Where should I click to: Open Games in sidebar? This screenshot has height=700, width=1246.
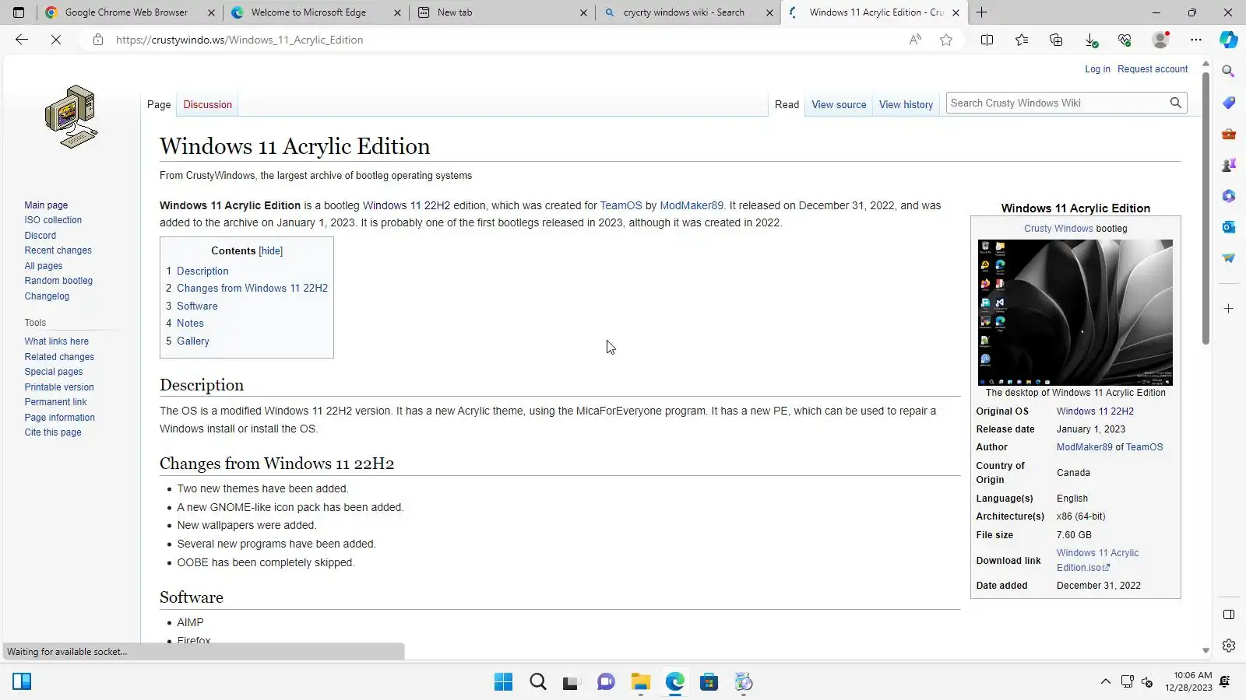coord(1229,165)
